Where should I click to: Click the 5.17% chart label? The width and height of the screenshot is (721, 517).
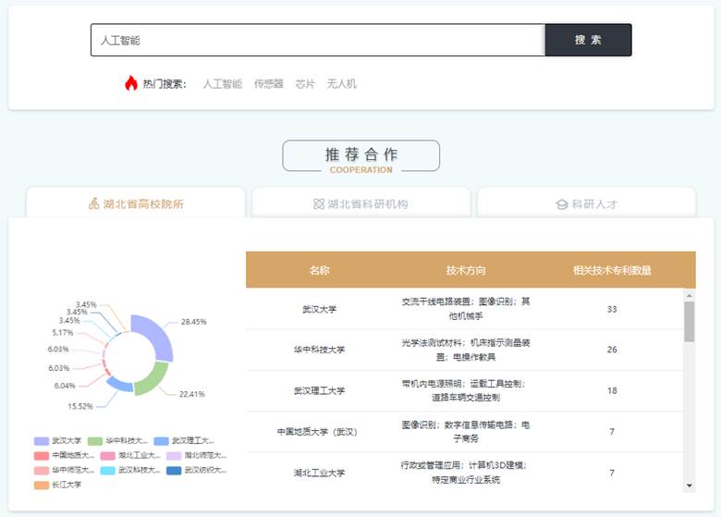pyautogui.click(x=63, y=332)
